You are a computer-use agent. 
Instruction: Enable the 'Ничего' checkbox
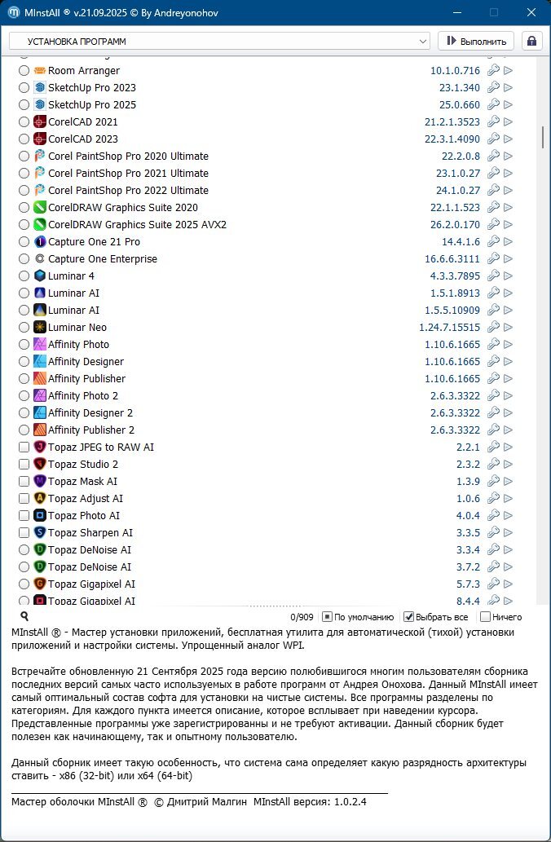pos(486,617)
